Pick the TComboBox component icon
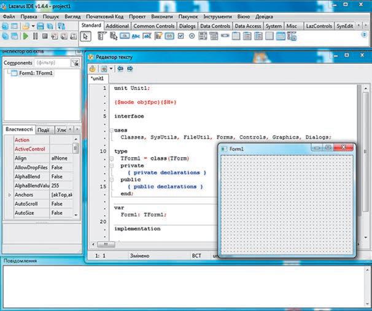The height and width of the screenshot is (311, 372). coord(214,36)
